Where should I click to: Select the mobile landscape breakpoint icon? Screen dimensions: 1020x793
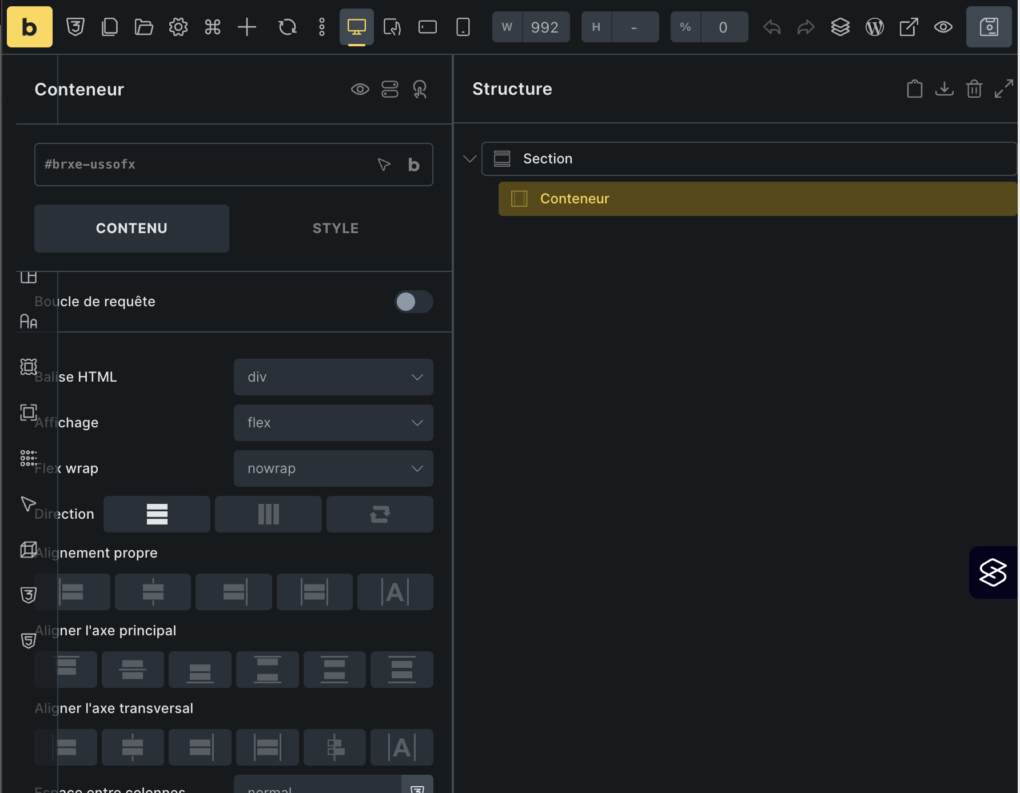coord(428,27)
